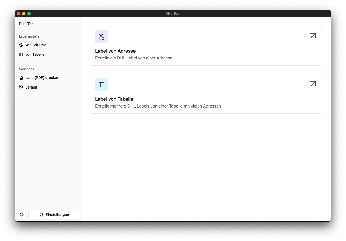346x241 pixels.
Task: Click the arrow on Label von Tabelle card
Action: pos(313,84)
